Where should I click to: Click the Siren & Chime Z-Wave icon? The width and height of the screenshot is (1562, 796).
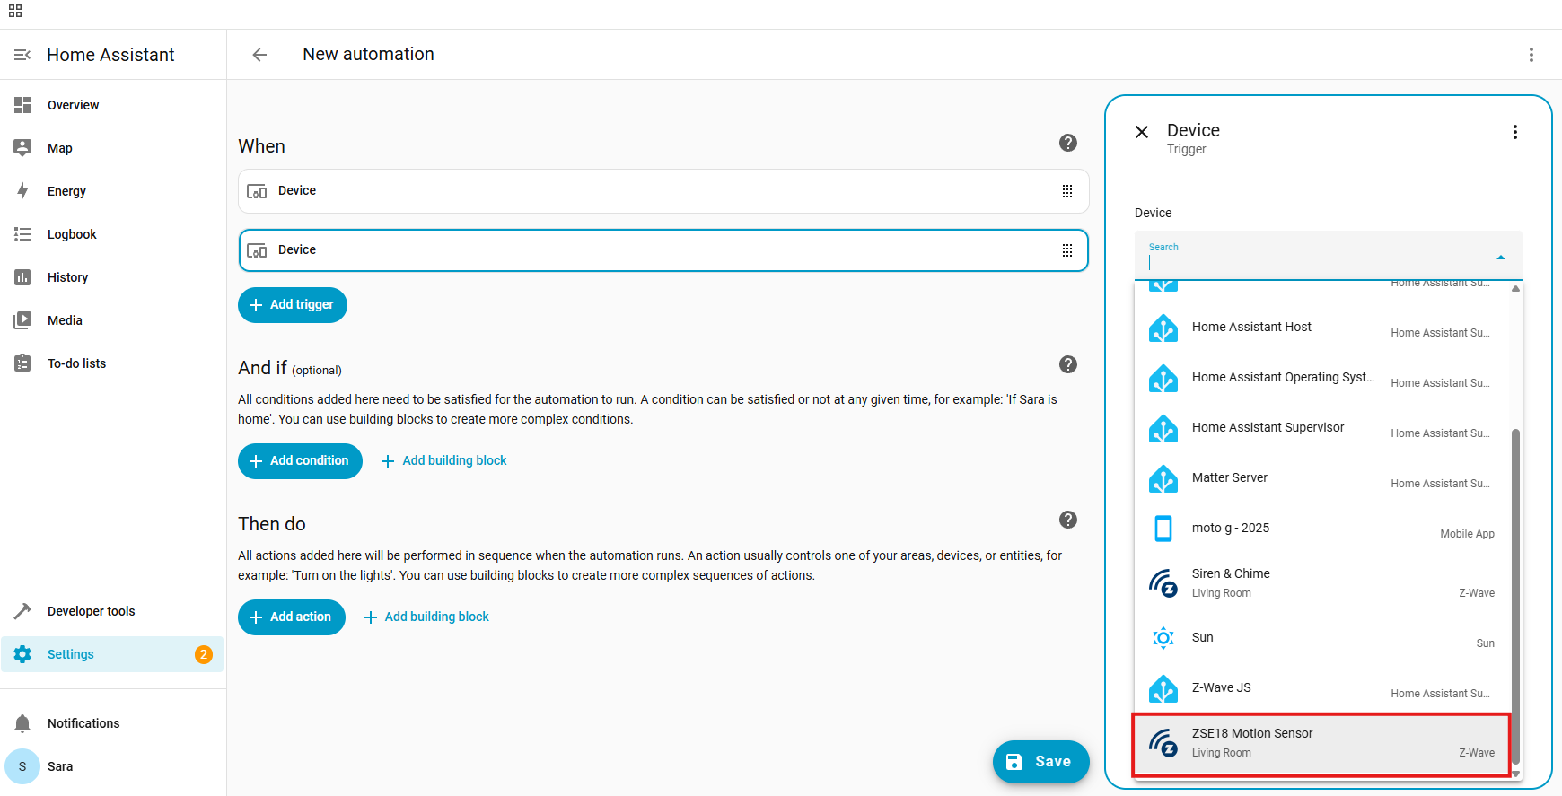point(1163,583)
